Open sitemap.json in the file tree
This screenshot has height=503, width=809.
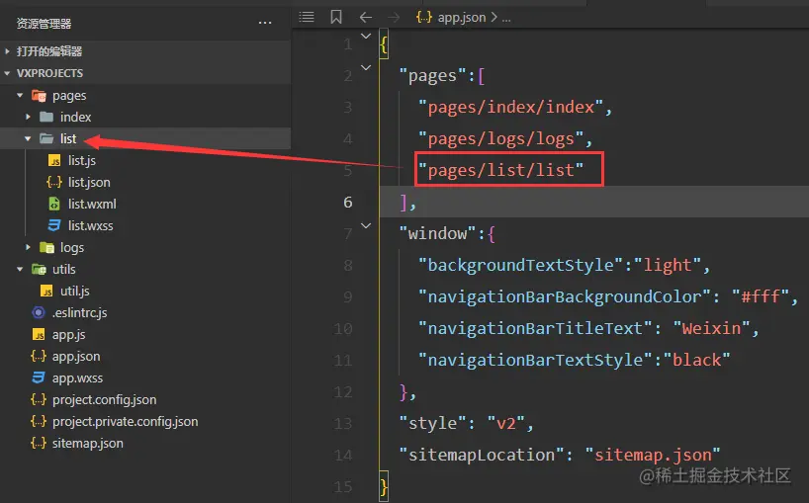click(88, 444)
